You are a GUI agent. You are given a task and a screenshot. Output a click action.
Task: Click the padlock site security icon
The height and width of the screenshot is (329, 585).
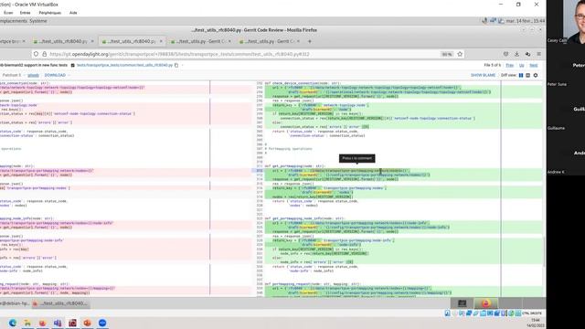pyautogui.click(x=45, y=54)
